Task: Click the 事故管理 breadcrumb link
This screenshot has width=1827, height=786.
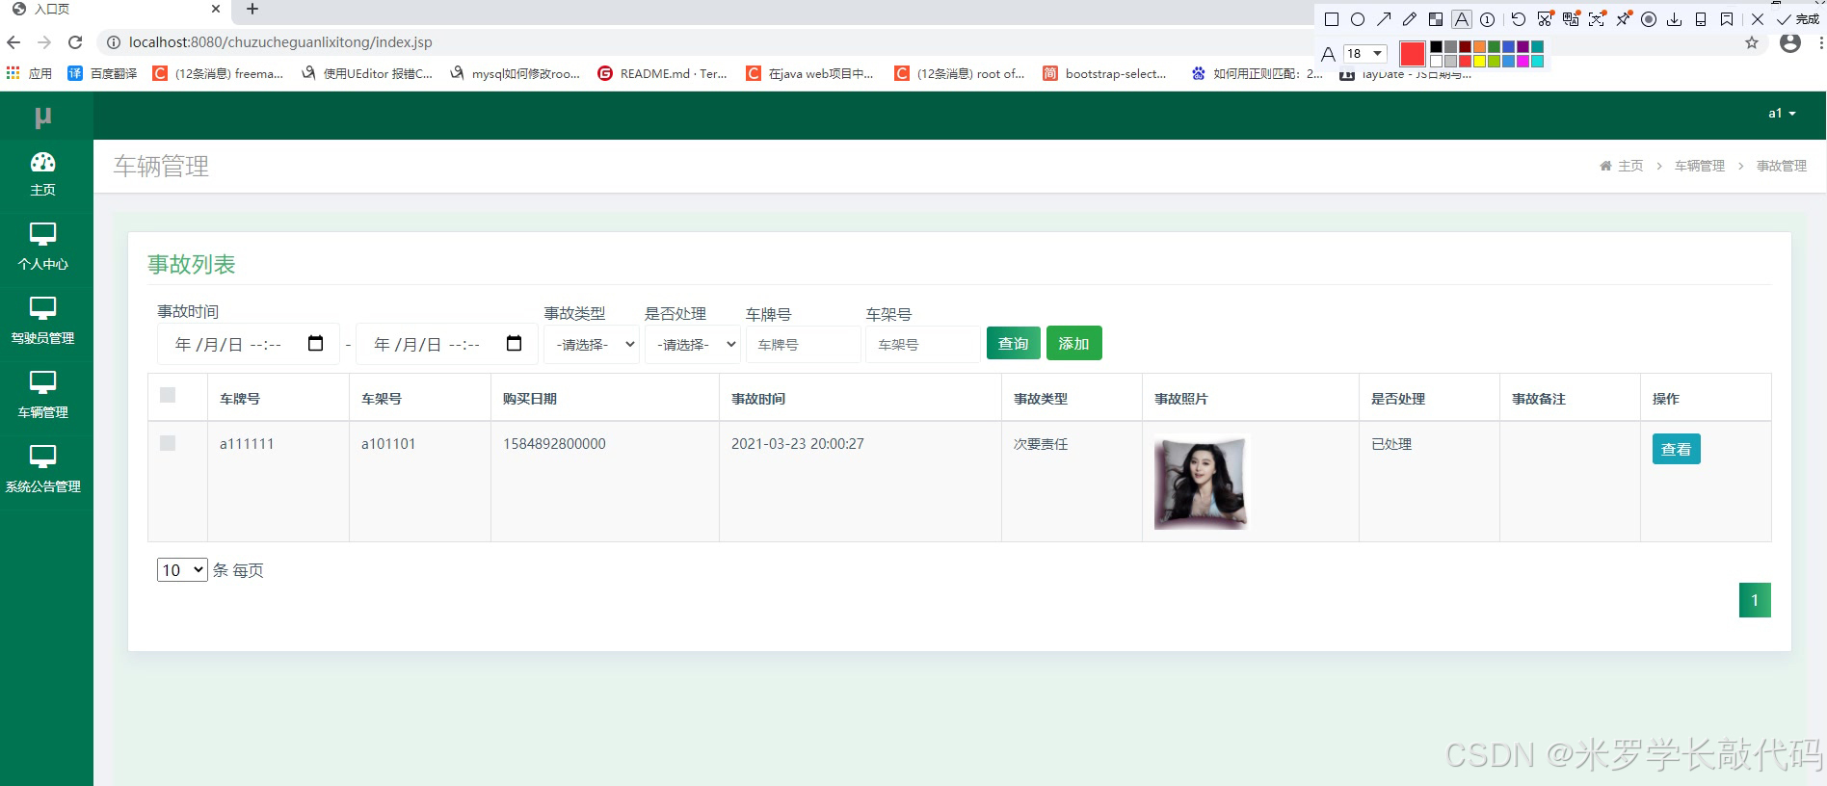Action: coord(1782,166)
